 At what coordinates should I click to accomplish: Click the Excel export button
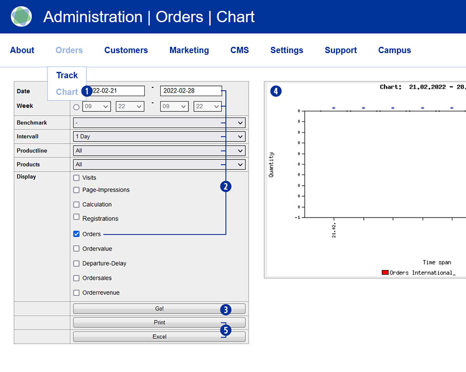(x=159, y=337)
